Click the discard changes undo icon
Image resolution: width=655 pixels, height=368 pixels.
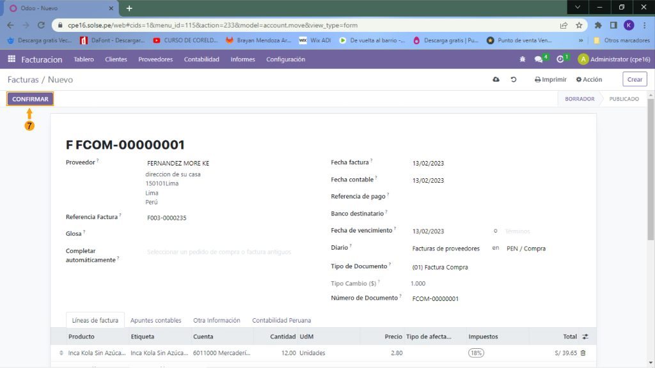[x=513, y=80]
